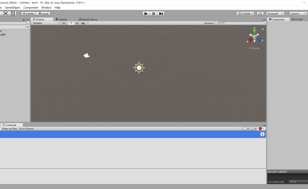Open the Gizmos dropdown
Image resolution: width=308 pixels, height=189 pixels.
click(209, 23)
